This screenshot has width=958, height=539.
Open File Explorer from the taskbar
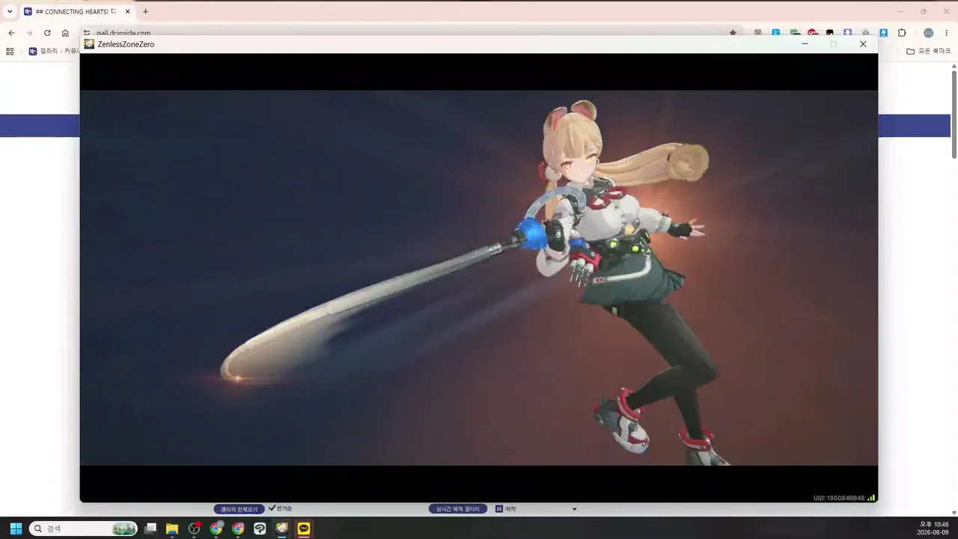[172, 529]
